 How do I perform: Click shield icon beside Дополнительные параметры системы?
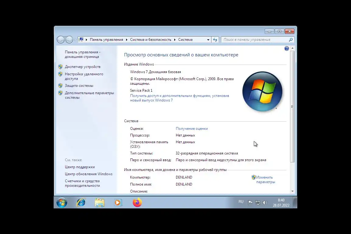pyautogui.click(x=60, y=93)
